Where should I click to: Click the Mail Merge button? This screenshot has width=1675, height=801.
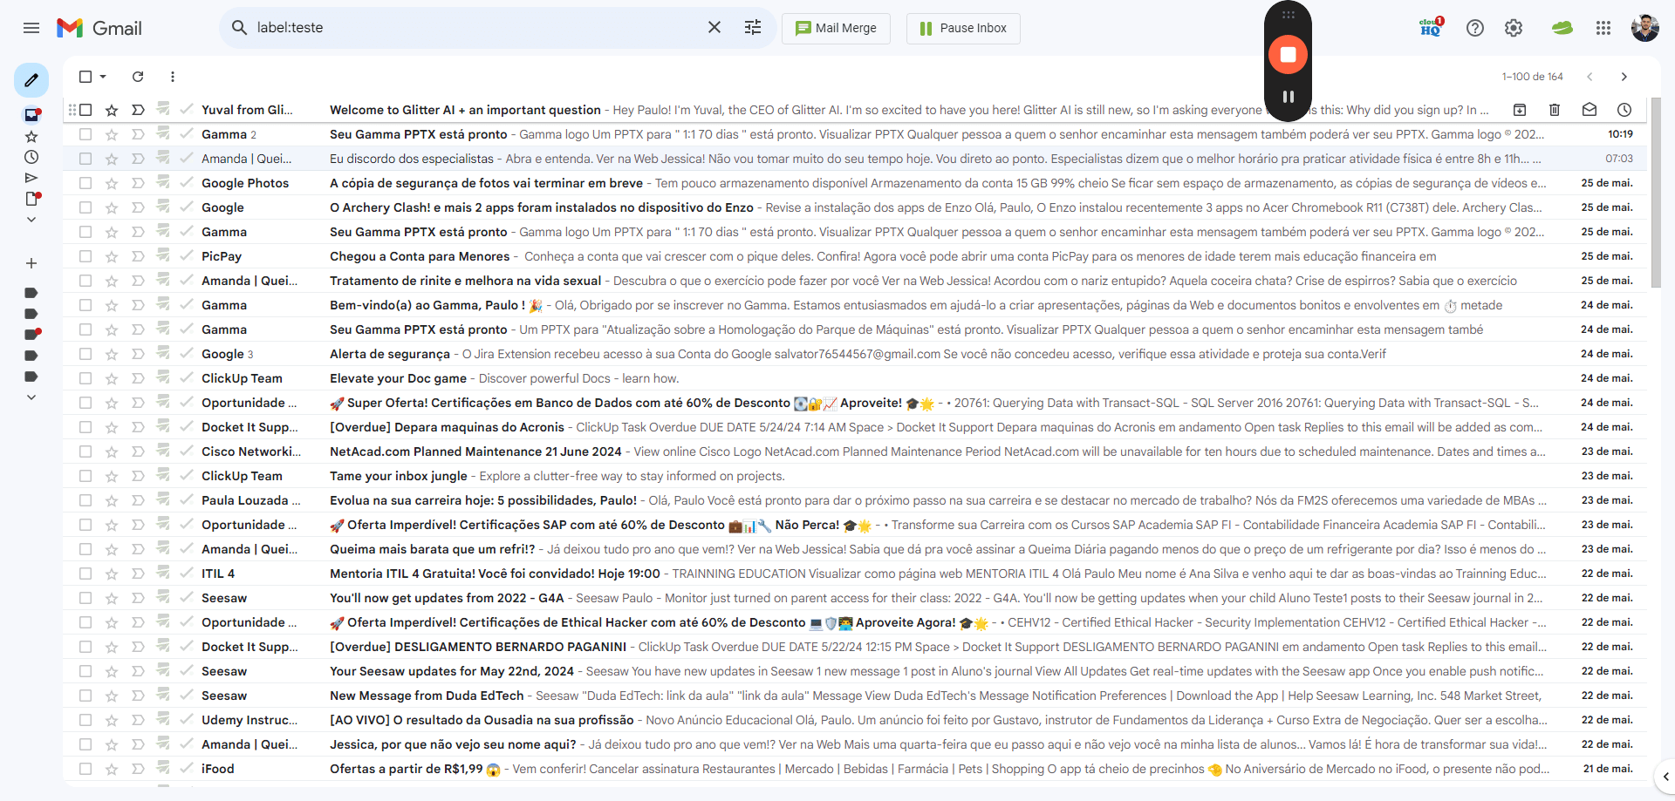coord(836,28)
